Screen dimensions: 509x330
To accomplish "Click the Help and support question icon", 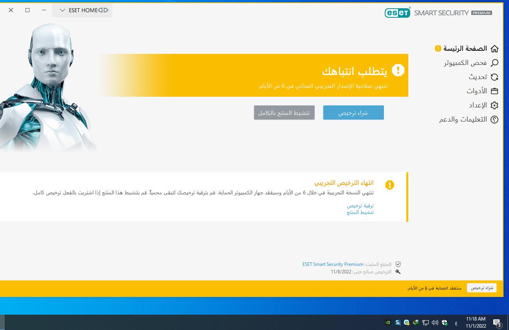I will click(x=494, y=120).
